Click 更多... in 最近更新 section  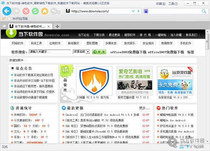point(145,108)
